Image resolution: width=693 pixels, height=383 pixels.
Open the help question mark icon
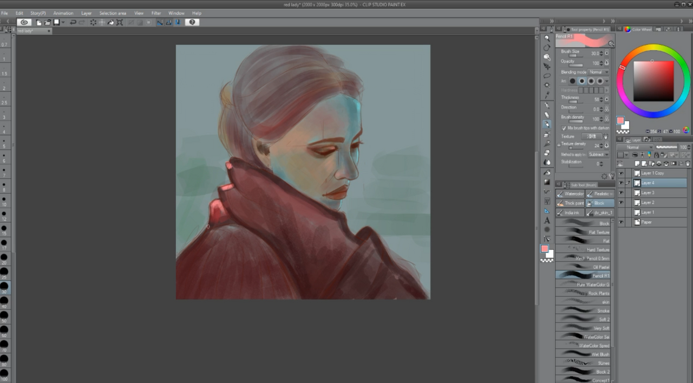coord(192,22)
